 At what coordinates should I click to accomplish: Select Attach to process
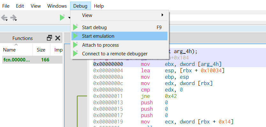[x=119, y=45]
